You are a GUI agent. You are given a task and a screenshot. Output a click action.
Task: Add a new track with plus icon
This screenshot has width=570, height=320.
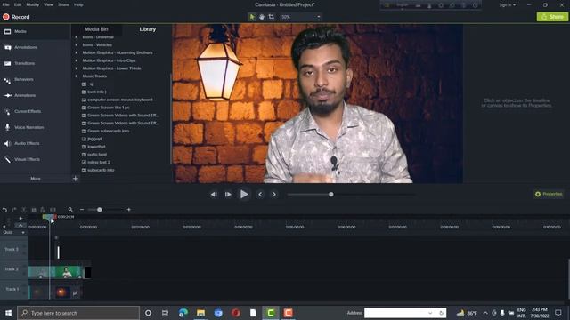point(20,219)
